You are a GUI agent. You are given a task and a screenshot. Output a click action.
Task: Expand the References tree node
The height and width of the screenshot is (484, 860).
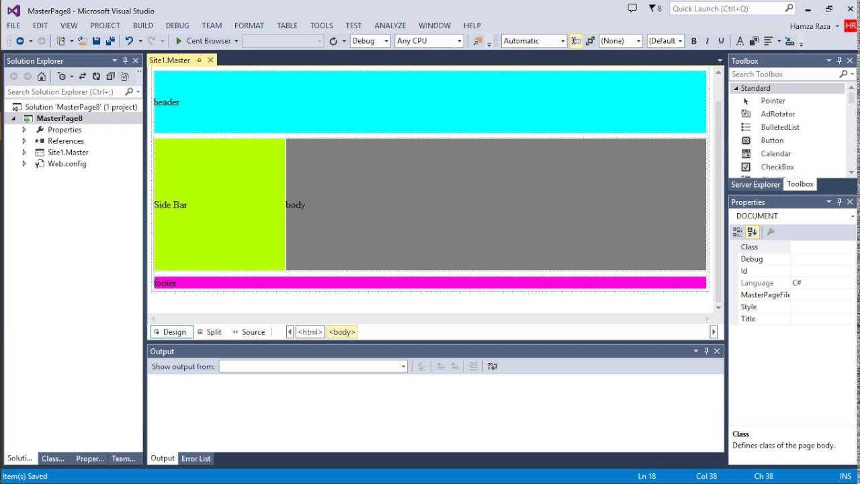[x=24, y=141]
